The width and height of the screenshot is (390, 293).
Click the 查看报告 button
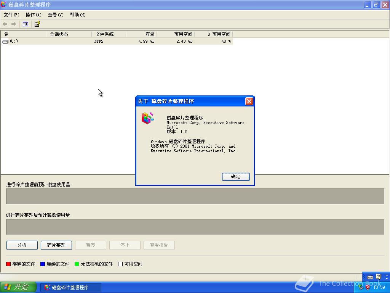pyautogui.click(x=159, y=245)
